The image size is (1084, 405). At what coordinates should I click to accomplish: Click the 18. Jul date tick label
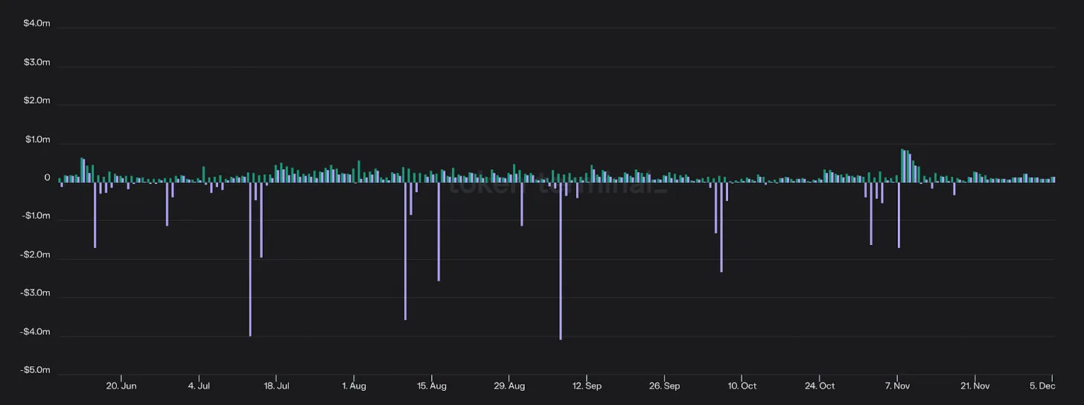(x=276, y=386)
